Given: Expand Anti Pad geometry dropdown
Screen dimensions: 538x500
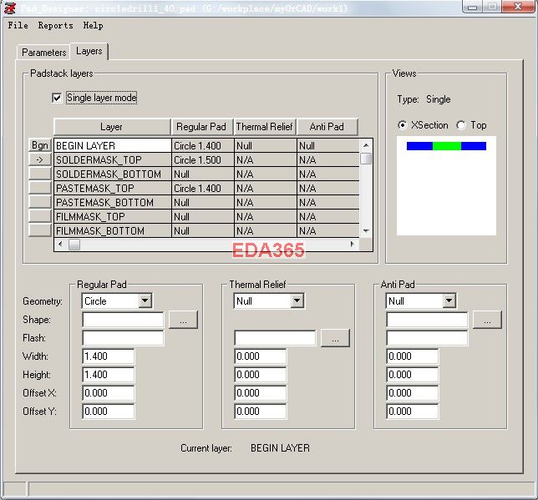Looking at the screenshot, I should [449, 301].
